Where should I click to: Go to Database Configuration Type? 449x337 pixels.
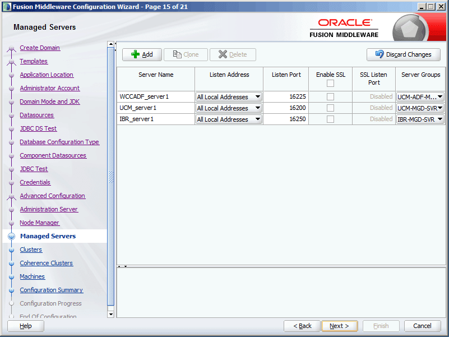click(59, 142)
